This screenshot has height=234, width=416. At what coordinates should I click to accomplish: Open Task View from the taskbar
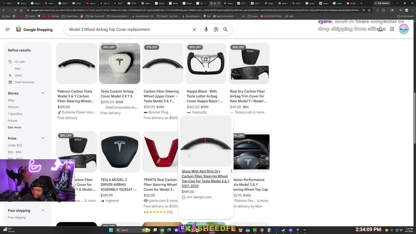pos(155,230)
